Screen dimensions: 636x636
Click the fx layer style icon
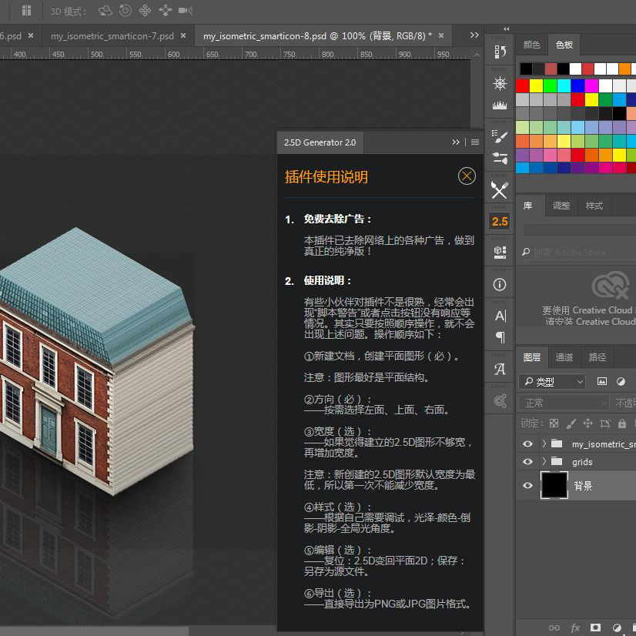click(x=575, y=628)
